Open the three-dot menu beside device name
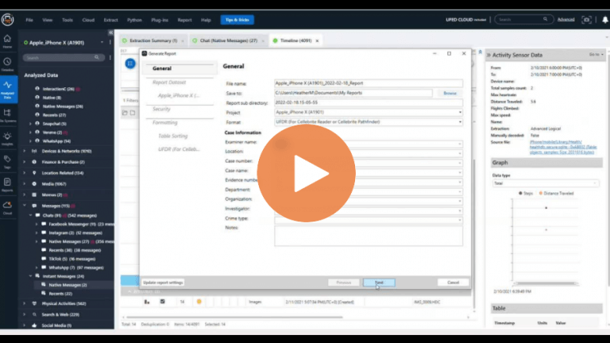 [110, 42]
